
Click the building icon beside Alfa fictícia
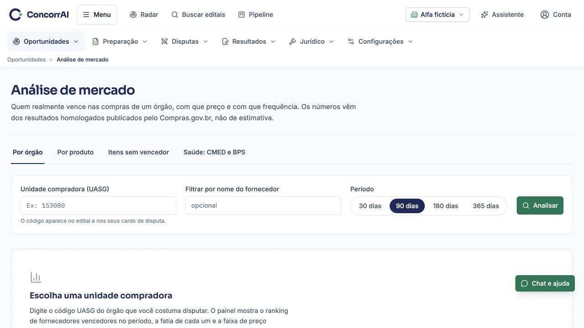(x=414, y=15)
